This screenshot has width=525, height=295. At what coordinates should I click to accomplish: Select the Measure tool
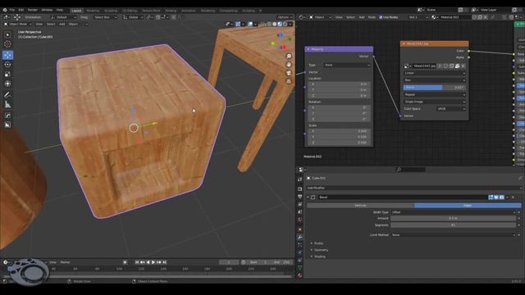[7, 105]
